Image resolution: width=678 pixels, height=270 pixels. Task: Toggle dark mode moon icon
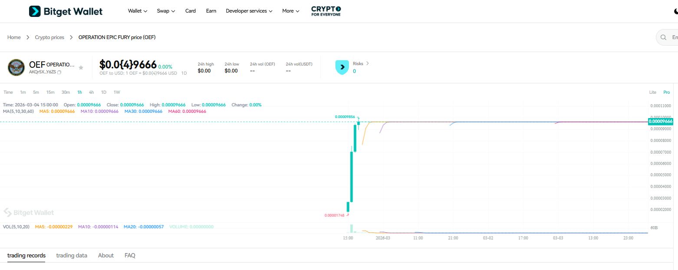click(x=675, y=11)
